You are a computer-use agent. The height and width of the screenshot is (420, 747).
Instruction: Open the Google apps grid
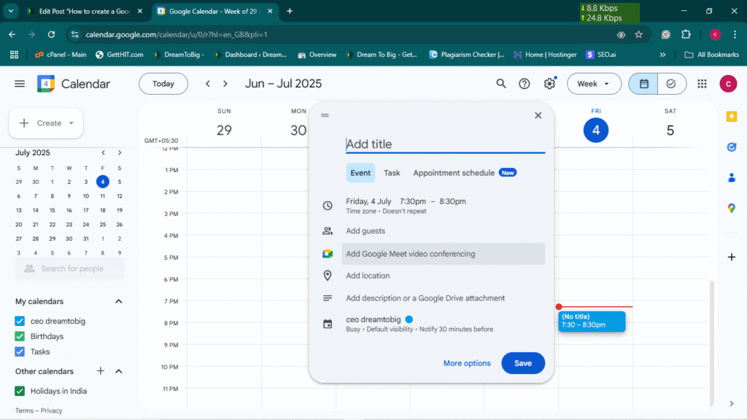coord(702,84)
